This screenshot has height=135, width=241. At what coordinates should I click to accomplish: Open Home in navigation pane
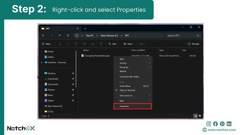pyautogui.click(x=49, y=52)
